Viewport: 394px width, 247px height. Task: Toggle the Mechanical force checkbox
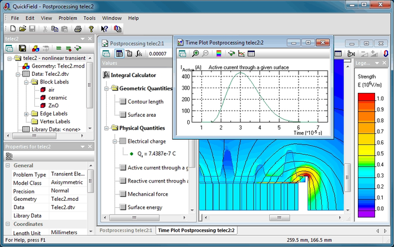point(123,194)
